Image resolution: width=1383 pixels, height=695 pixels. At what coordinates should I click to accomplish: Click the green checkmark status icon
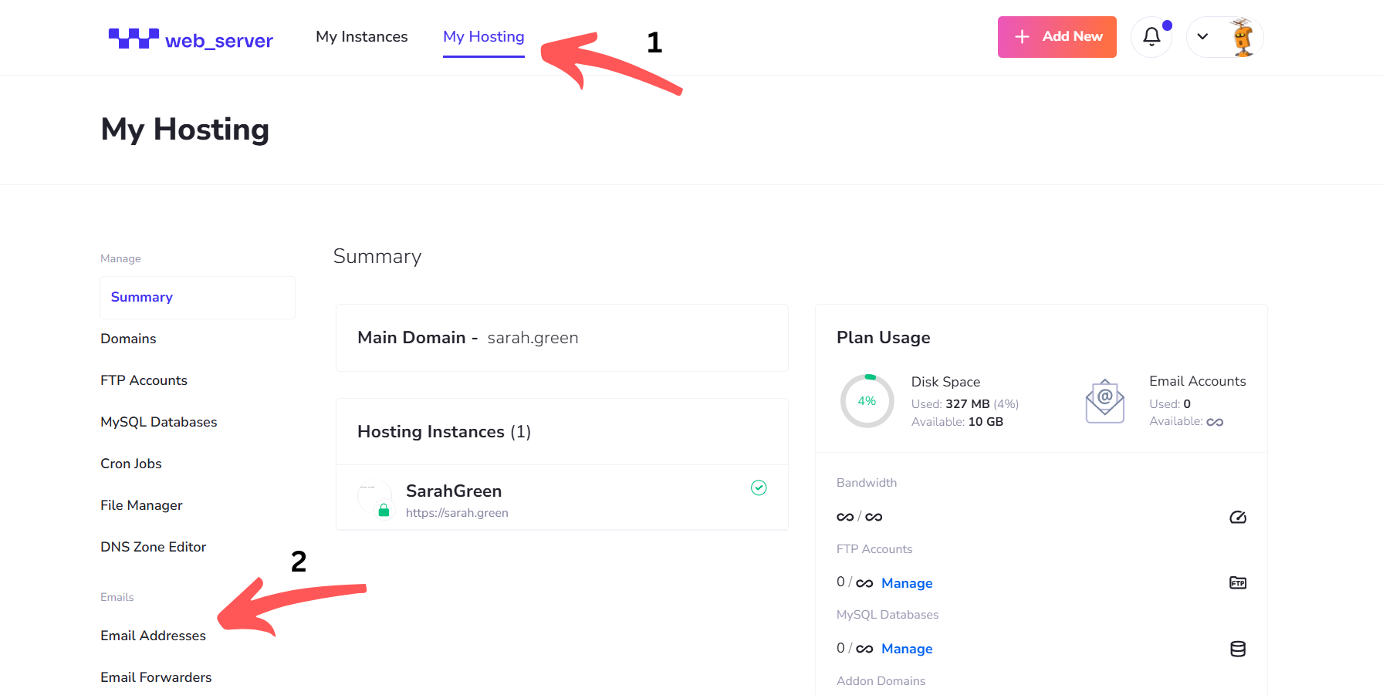pyautogui.click(x=759, y=488)
